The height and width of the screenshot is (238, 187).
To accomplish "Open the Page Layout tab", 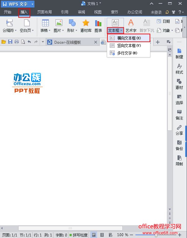I will (45, 12).
